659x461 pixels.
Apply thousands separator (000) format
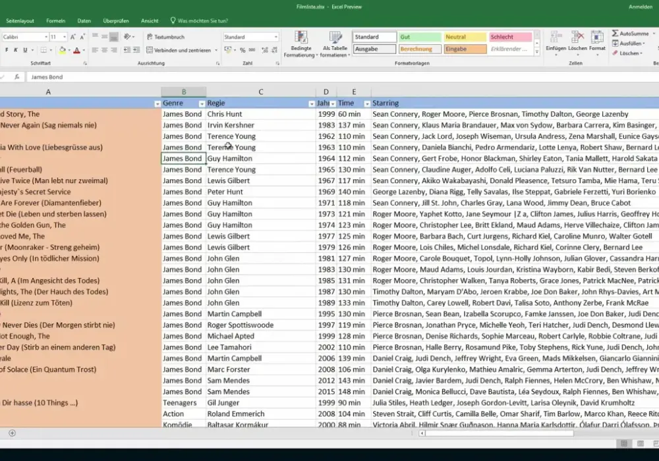(252, 50)
